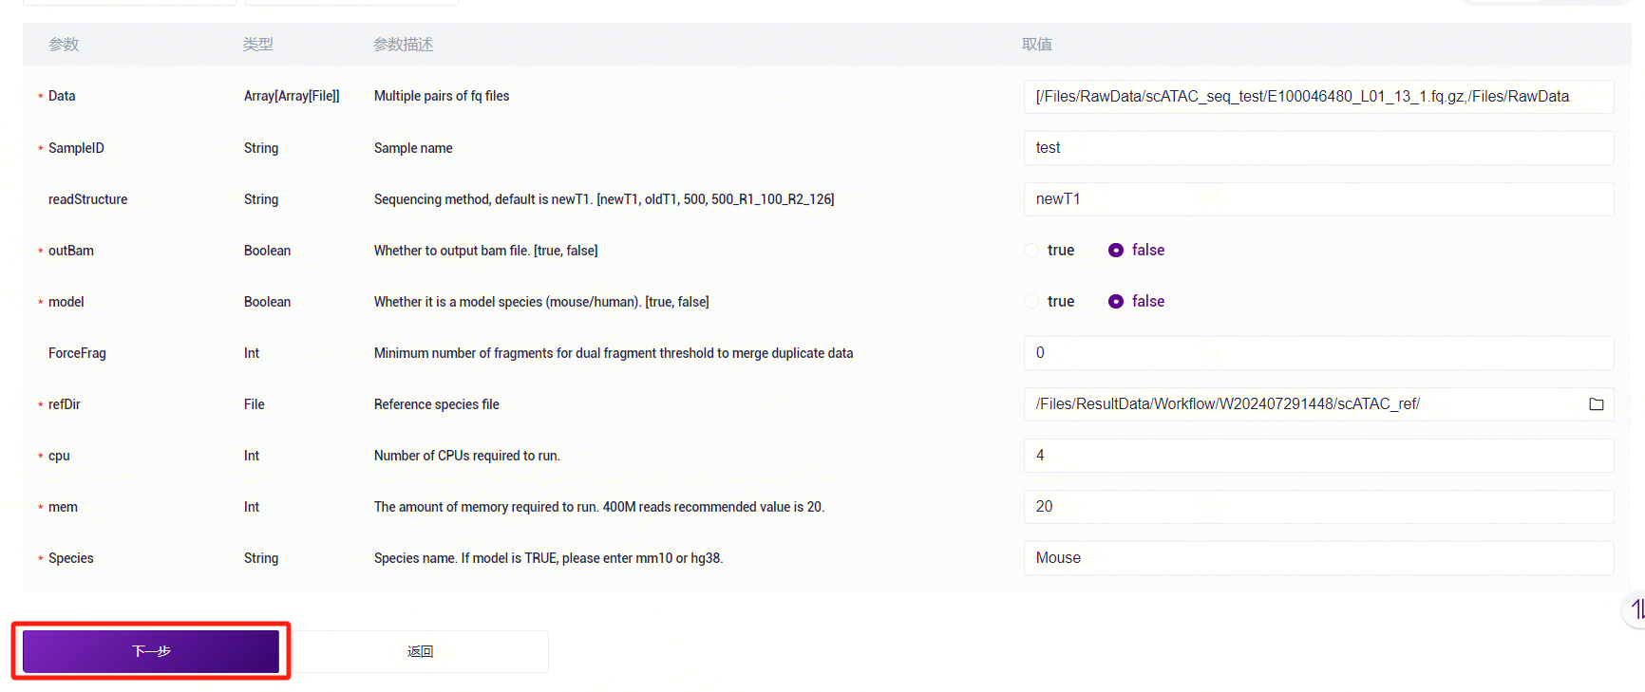Screen dimensions: 1645x692
Task: Click the memory recommendation description text
Action: [x=599, y=507]
